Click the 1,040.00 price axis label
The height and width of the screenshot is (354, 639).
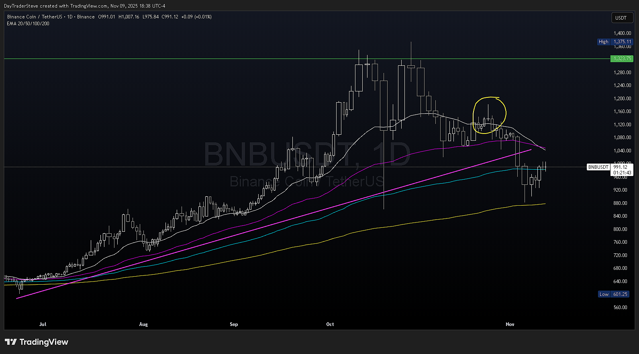click(x=622, y=151)
